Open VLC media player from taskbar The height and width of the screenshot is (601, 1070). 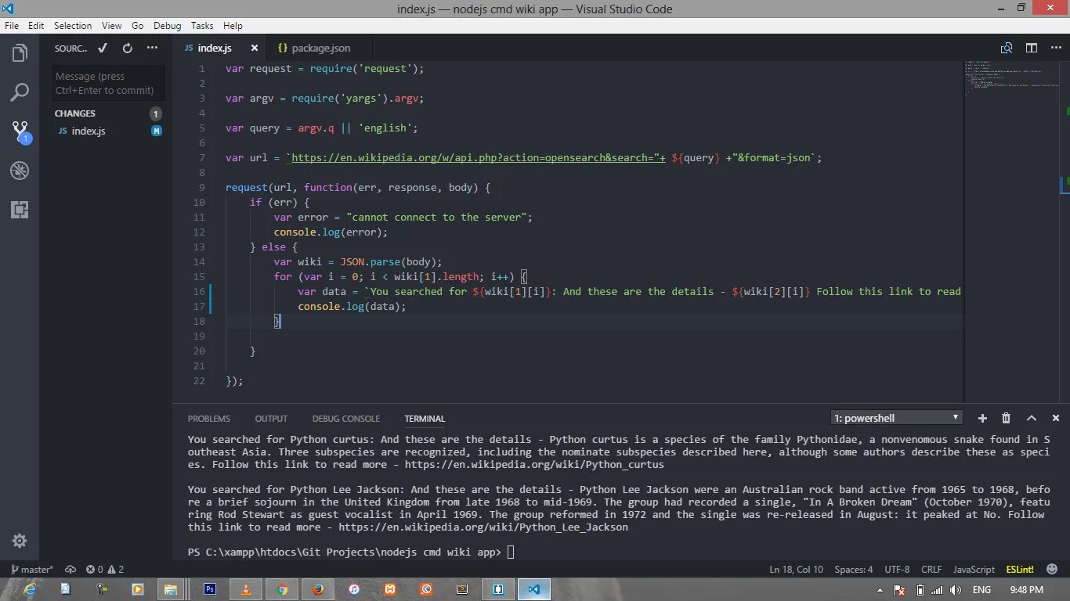coord(246,589)
